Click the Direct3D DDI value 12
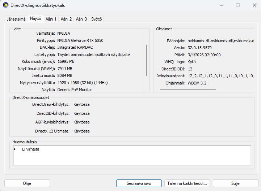261x191 pixels. click(190, 69)
